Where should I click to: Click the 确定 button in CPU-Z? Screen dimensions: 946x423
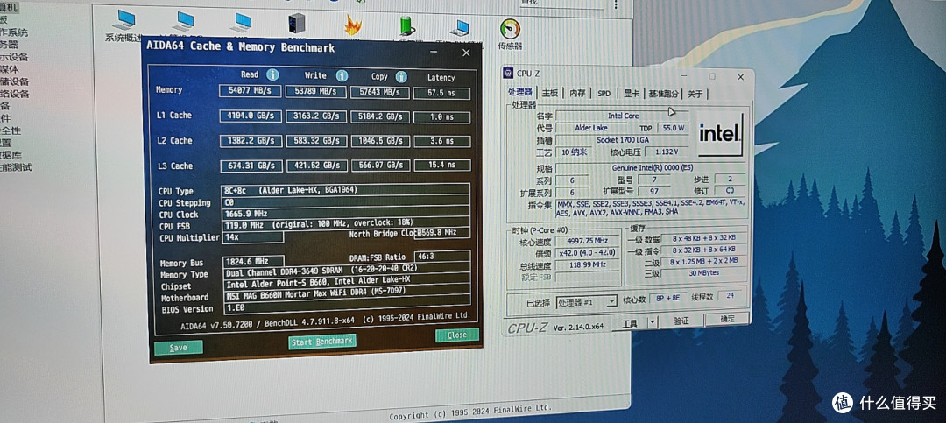pyautogui.click(x=728, y=319)
